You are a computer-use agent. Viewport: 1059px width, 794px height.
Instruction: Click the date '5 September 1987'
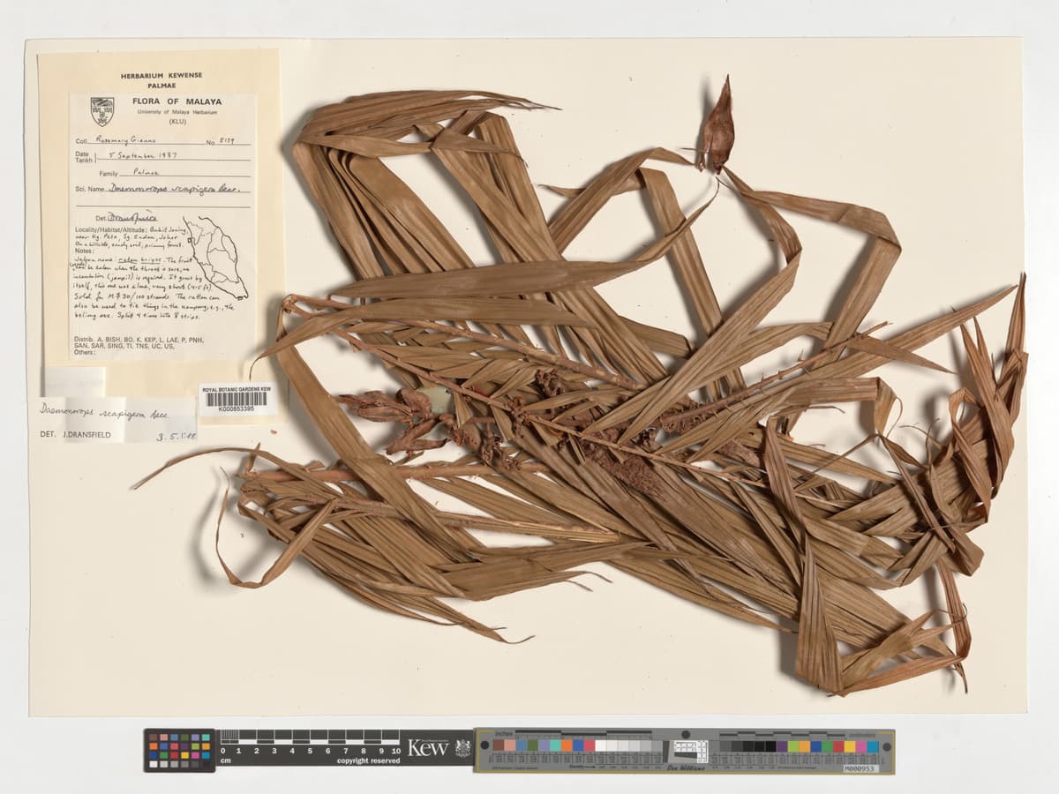tap(142, 155)
